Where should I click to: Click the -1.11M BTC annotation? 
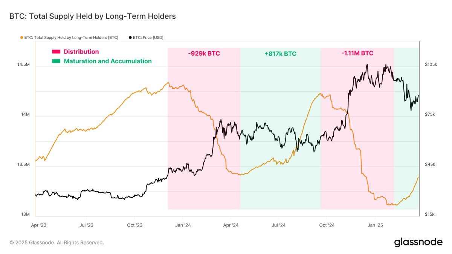pos(357,53)
